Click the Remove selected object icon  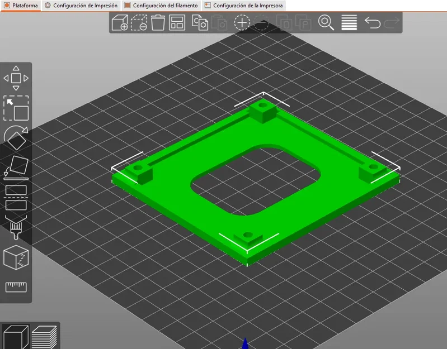pos(139,22)
